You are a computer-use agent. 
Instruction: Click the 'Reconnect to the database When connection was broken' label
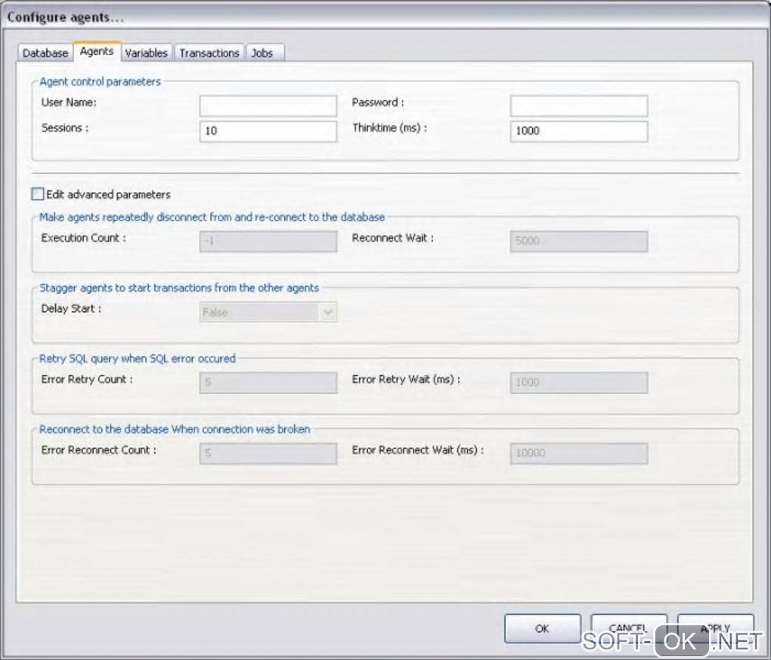click(175, 429)
